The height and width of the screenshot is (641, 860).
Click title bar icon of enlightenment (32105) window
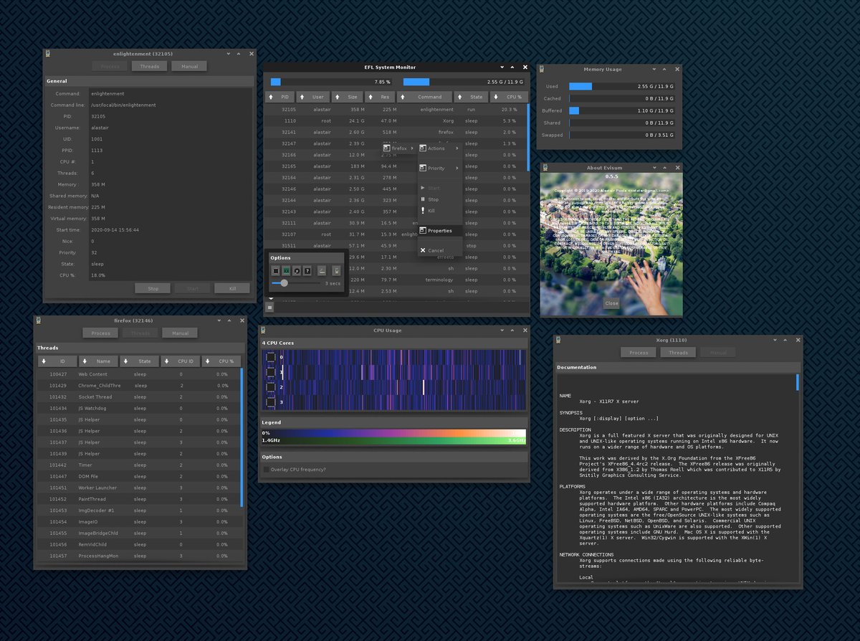48,54
